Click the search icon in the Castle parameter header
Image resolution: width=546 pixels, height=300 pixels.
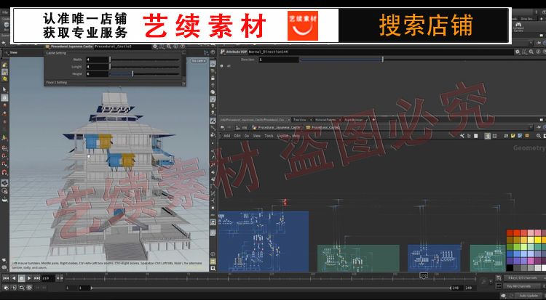pyautogui.click(x=169, y=46)
